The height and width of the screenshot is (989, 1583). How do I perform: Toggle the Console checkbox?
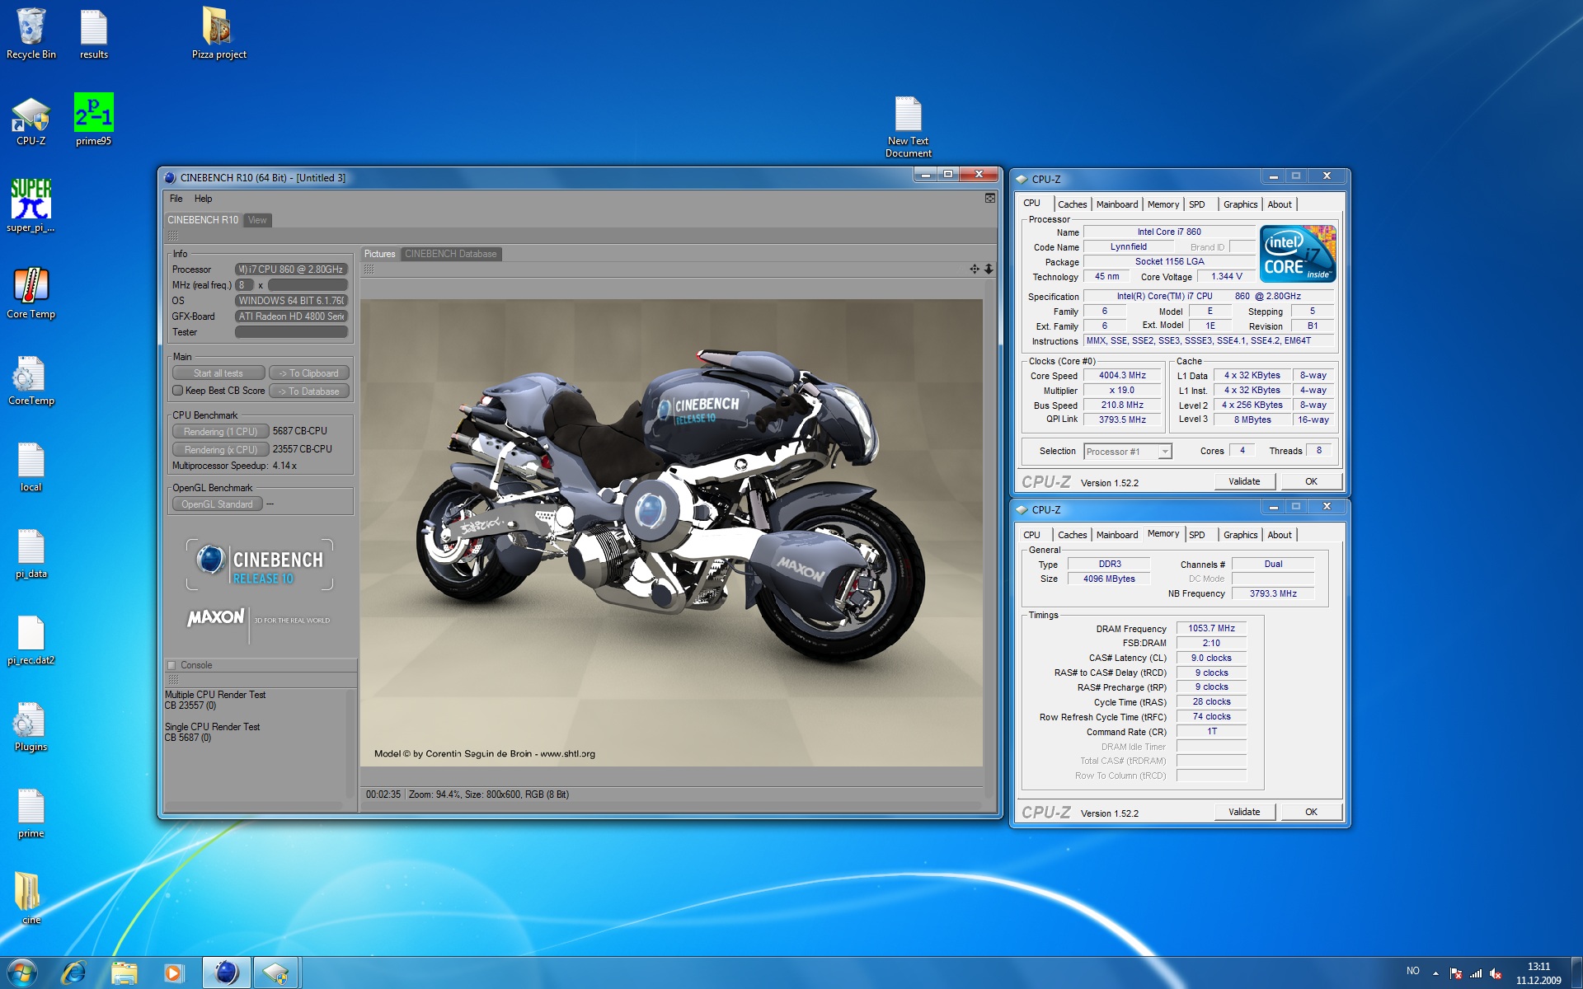point(171,665)
